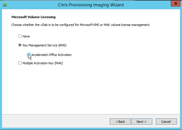Toggle the Accelerated Office Activation checkbox
The width and height of the screenshot is (182, 130).
(x=29, y=54)
